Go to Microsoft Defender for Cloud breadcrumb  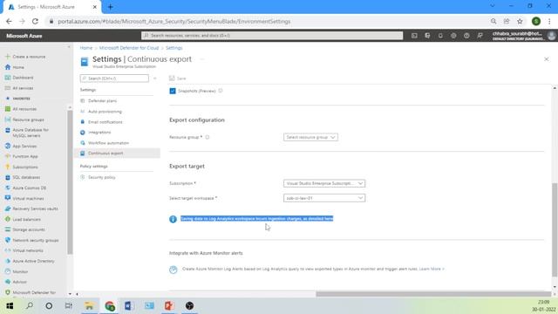point(129,48)
